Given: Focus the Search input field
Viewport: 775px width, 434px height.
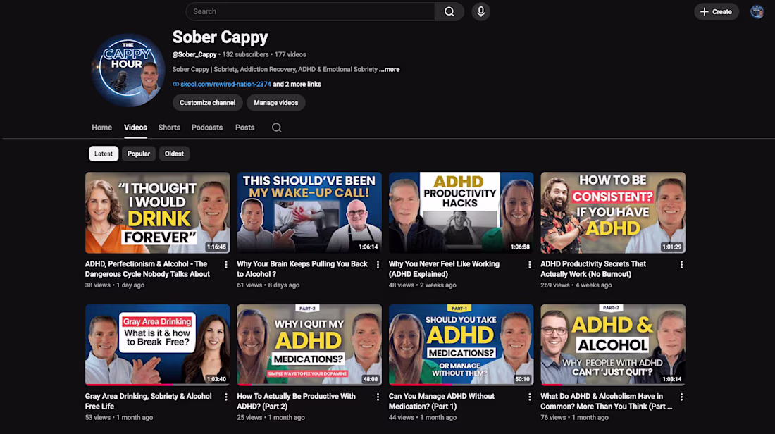Looking at the screenshot, I should tap(311, 11).
